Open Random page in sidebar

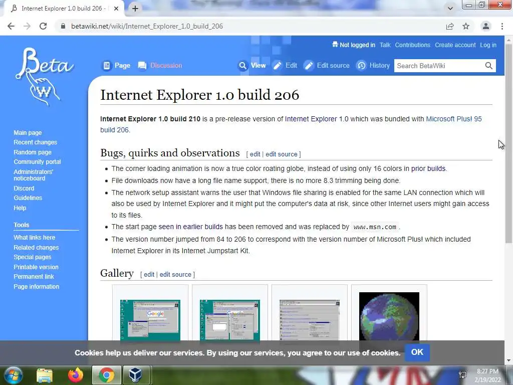tap(33, 152)
